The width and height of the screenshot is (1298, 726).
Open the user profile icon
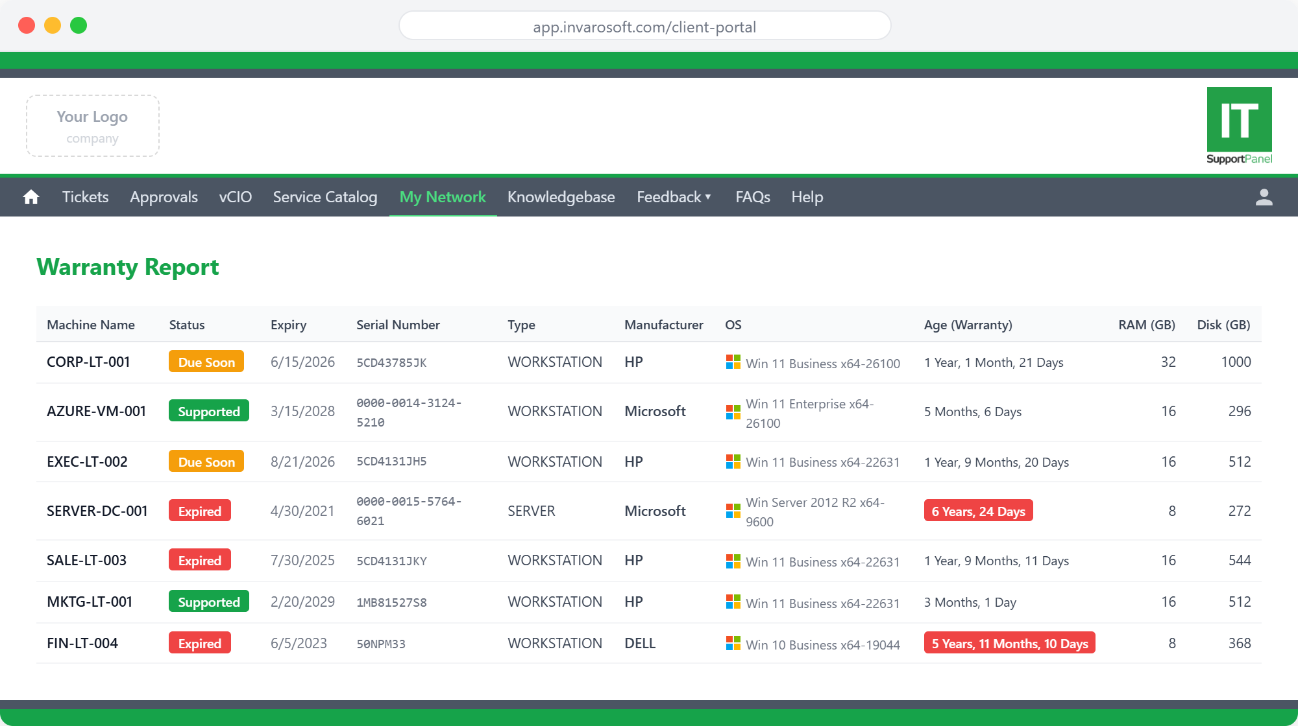click(x=1264, y=197)
